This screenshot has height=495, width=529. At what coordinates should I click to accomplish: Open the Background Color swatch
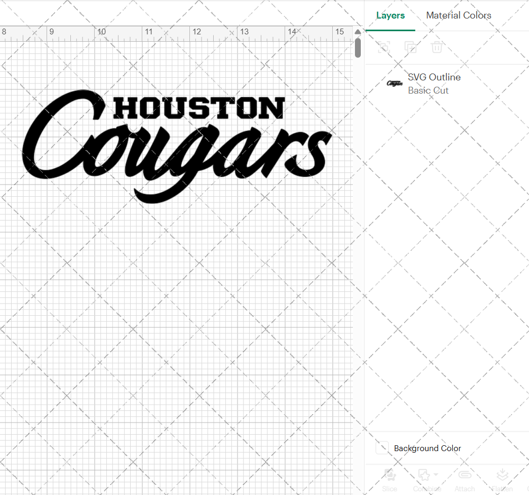(x=382, y=448)
